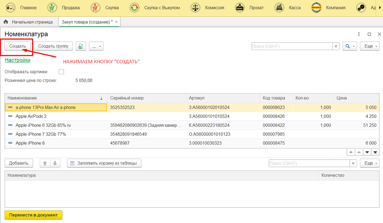Go to previous page of table
This screenshot has width=383, height=223.
(x=359, y=152)
